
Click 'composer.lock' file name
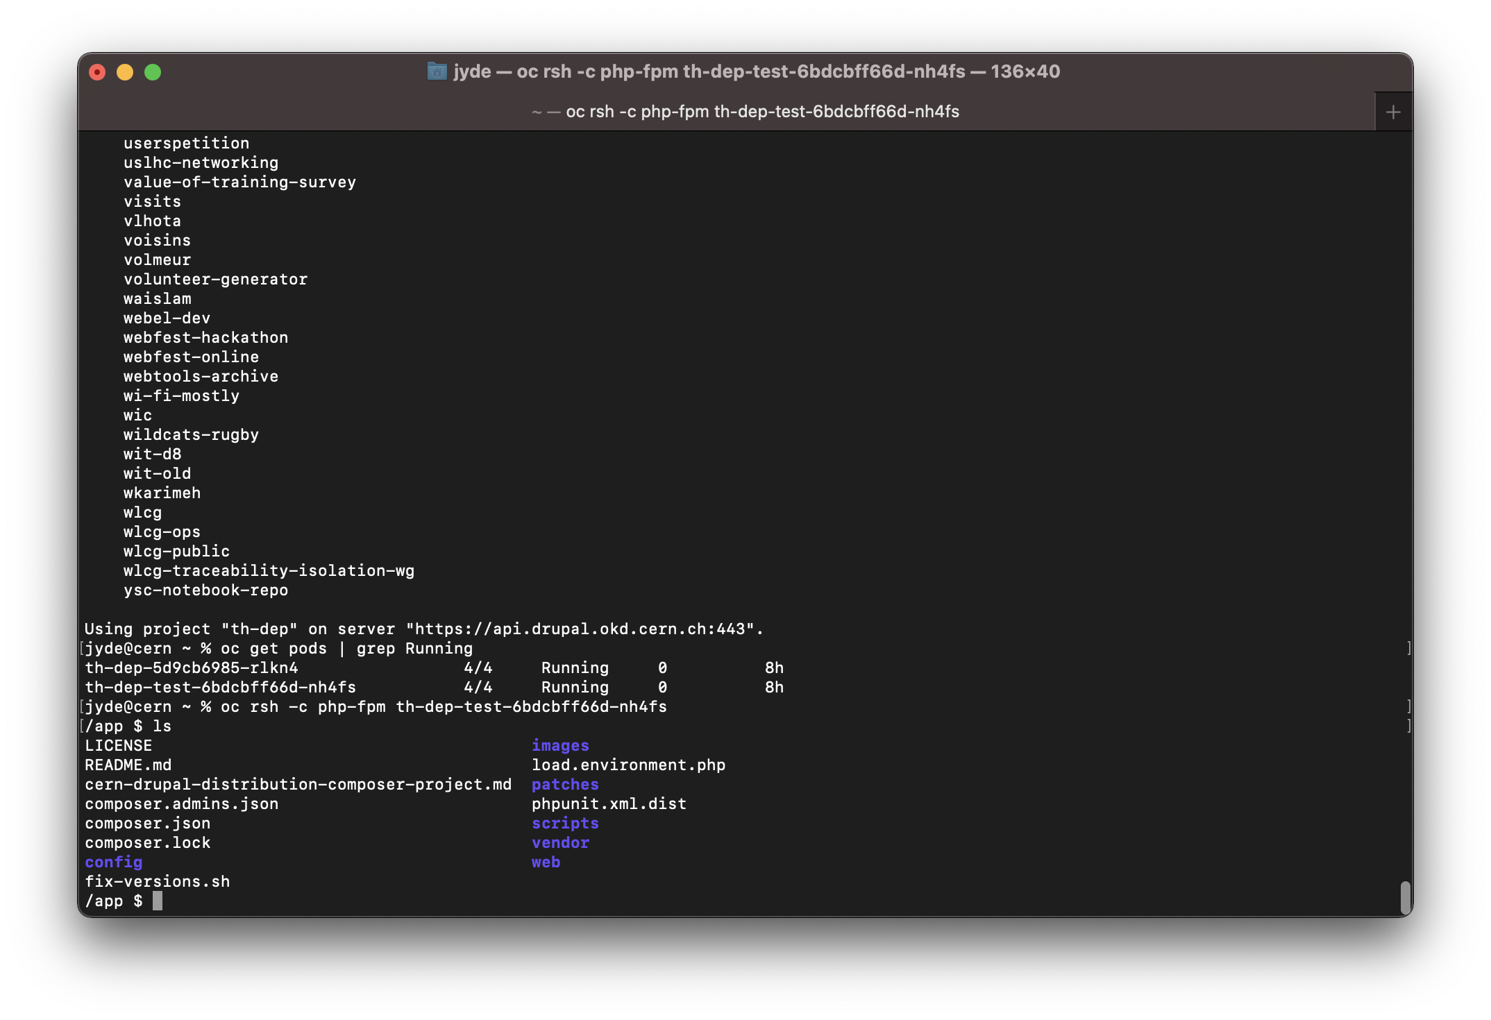148,843
